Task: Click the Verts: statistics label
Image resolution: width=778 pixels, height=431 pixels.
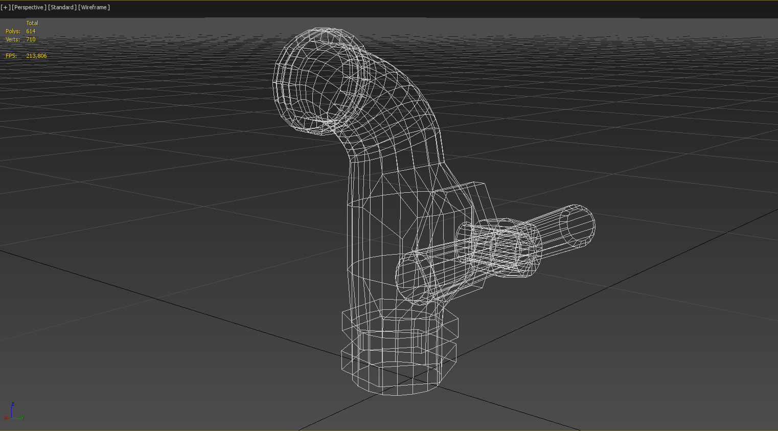Action: [13, 39]
